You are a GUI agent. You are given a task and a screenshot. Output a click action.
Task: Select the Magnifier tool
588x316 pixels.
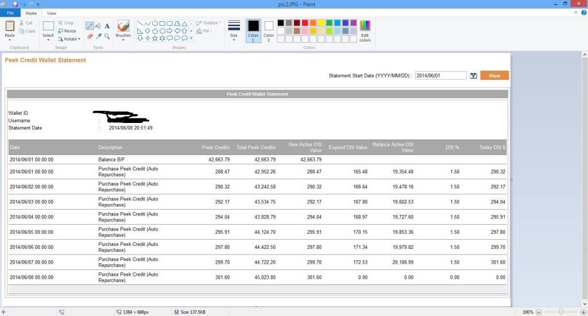tap(107, 36)
